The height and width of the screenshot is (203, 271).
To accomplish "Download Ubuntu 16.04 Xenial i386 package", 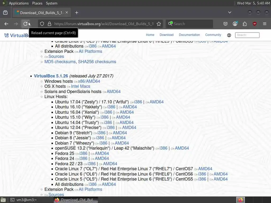I will [108, 112].
